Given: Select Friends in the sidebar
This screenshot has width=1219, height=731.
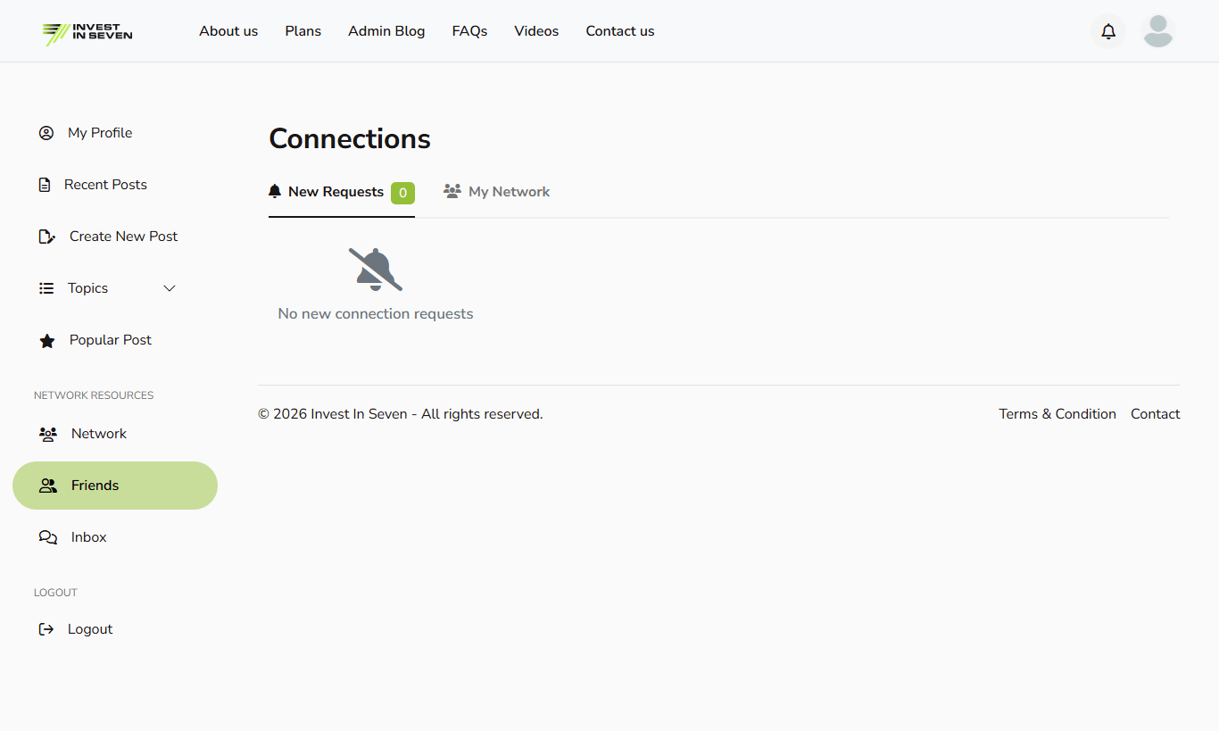Looking at the screenshot, I should point(95,486).
